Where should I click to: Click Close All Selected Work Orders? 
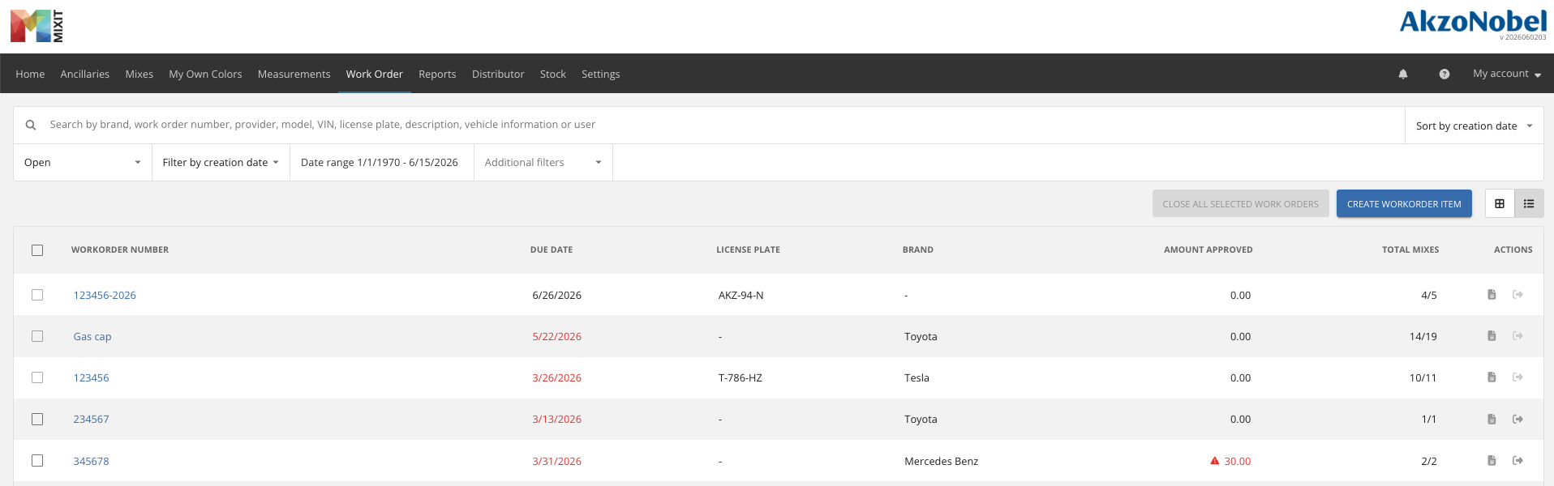pyautogui.click(x=1240, y=204)
